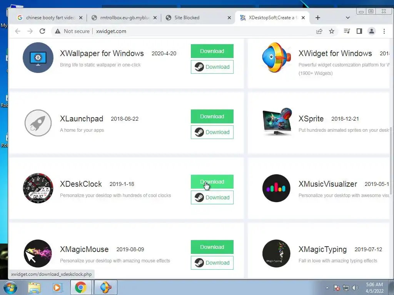Image resolution: width=394 pixels, height=295 pixels.
Task: Click the XWidget for Windows fish icon
Action: (x=276, y=58)
